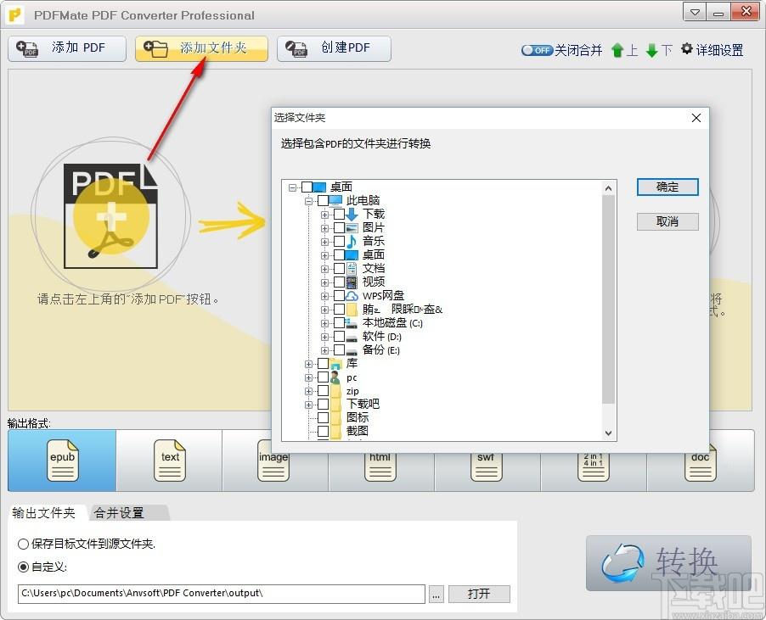Toggle the merge OFF switch
766x620 pixels.
[537, 50]
